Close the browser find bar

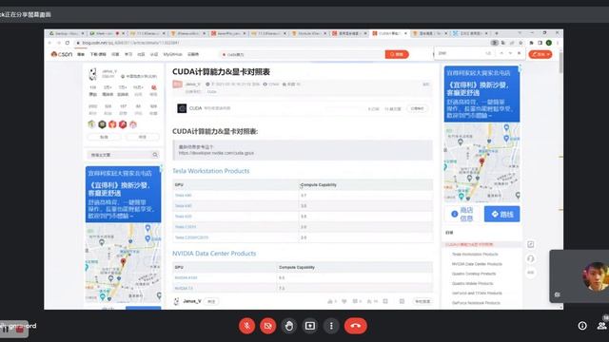pos(520,53)
